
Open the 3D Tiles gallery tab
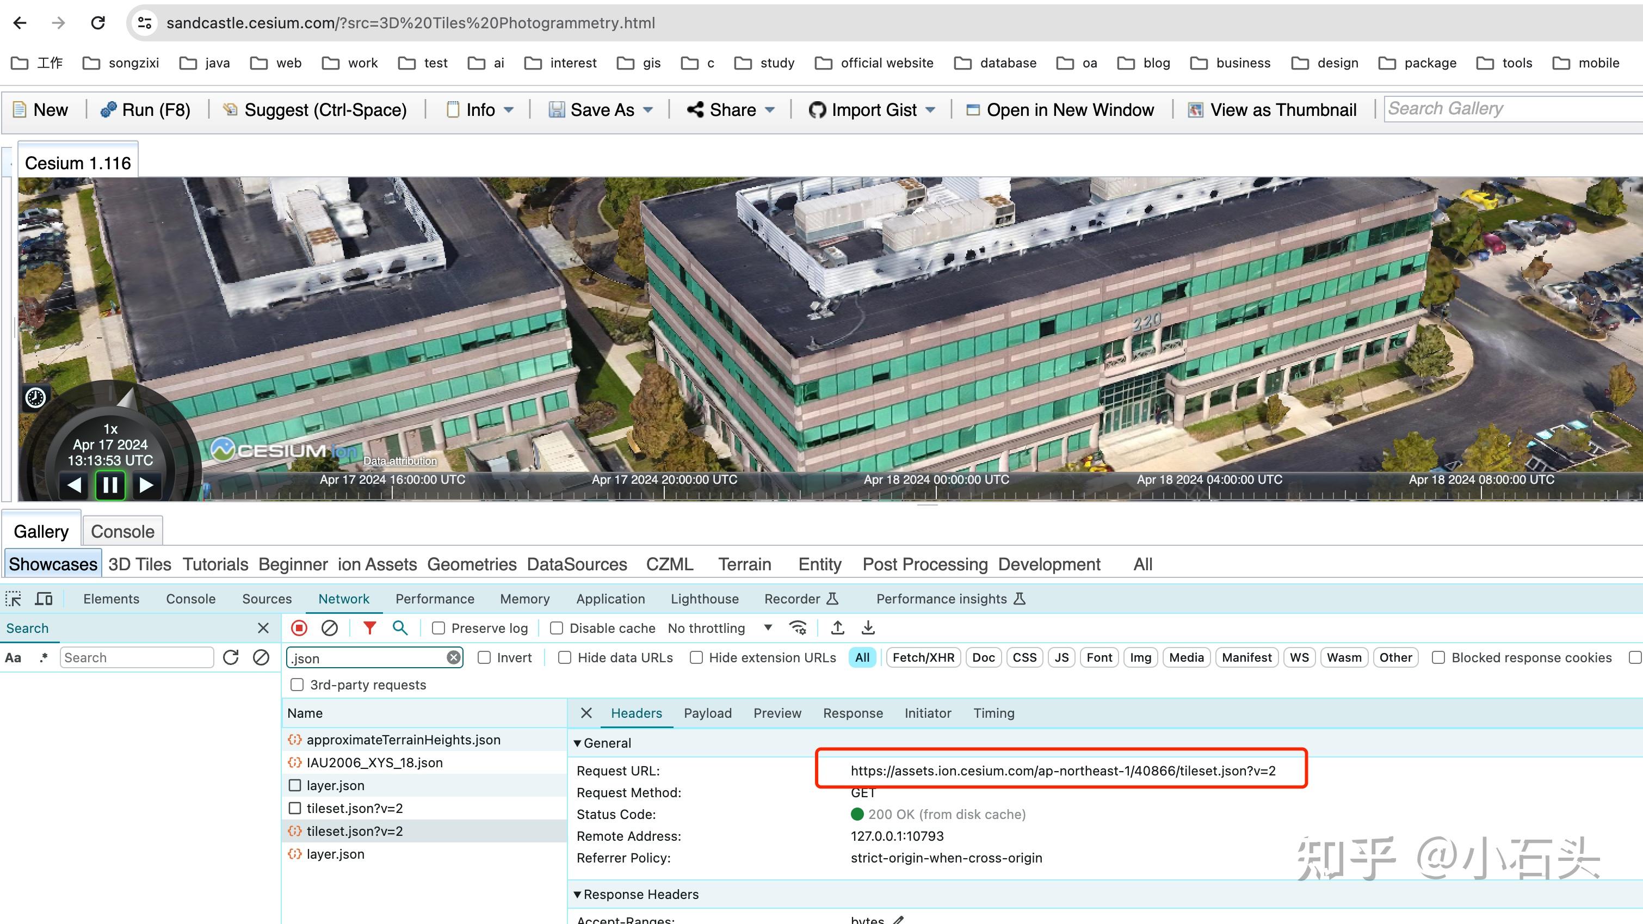(140, 564)
